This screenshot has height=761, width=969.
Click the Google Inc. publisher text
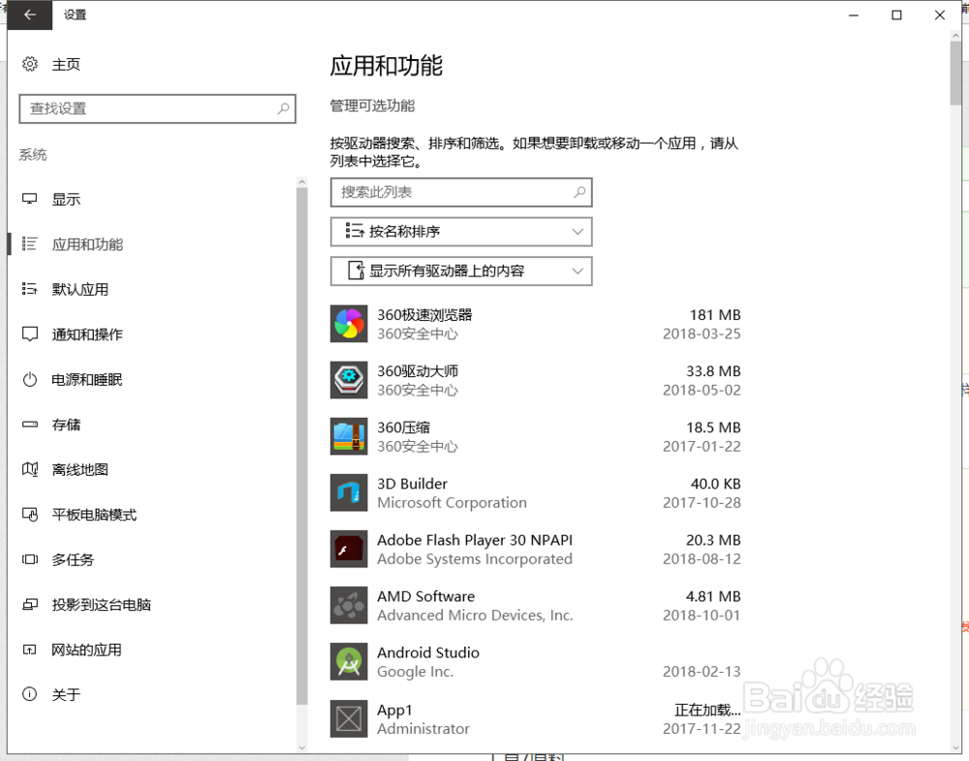(416, 672)
